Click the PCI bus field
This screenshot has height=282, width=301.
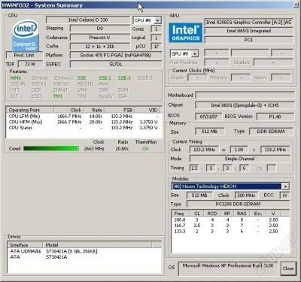(x=248, y=40)
